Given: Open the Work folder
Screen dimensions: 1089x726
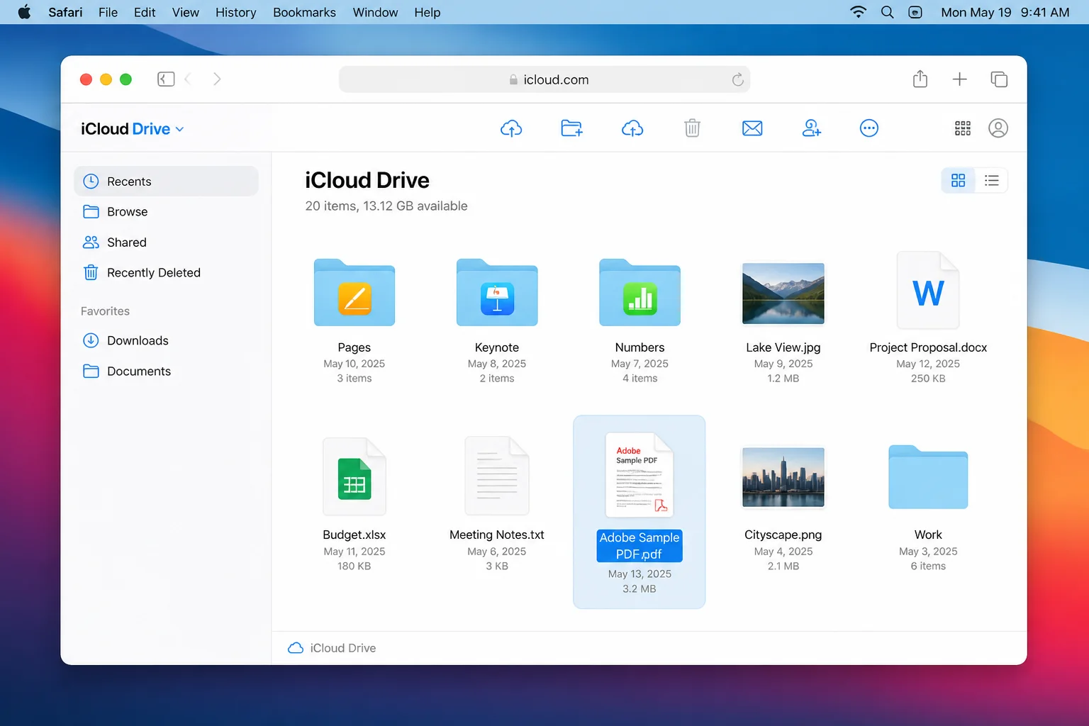Looking at the screenshot, I should (x=928, y=476).
